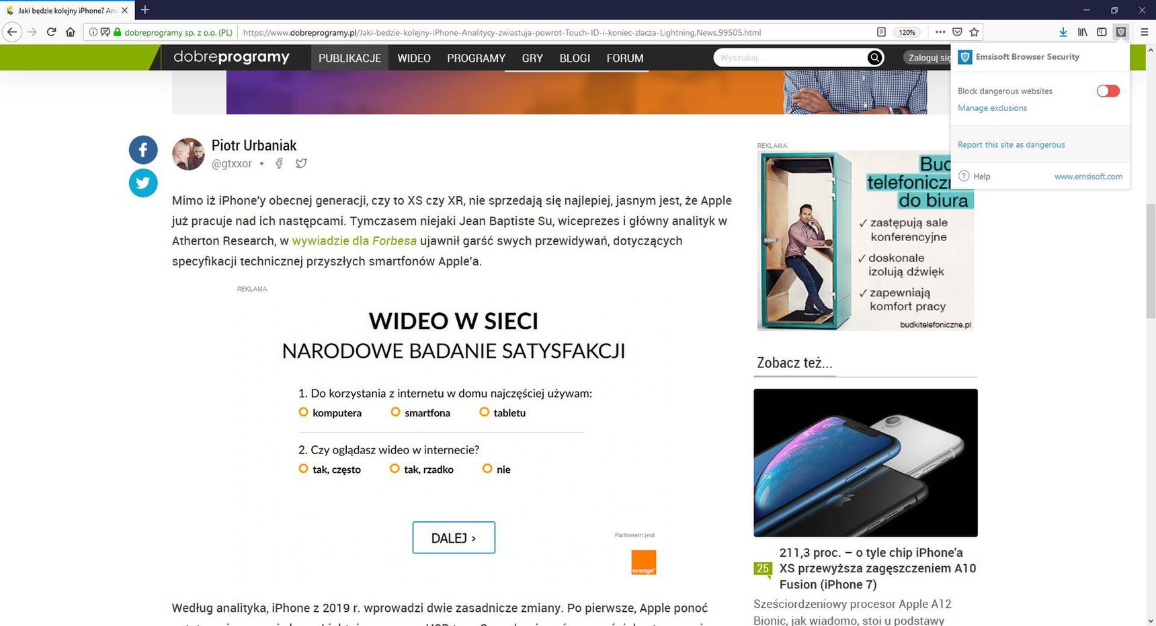
Task: Open the iPhone XR article thumbnail
Action: pos(866,463)
